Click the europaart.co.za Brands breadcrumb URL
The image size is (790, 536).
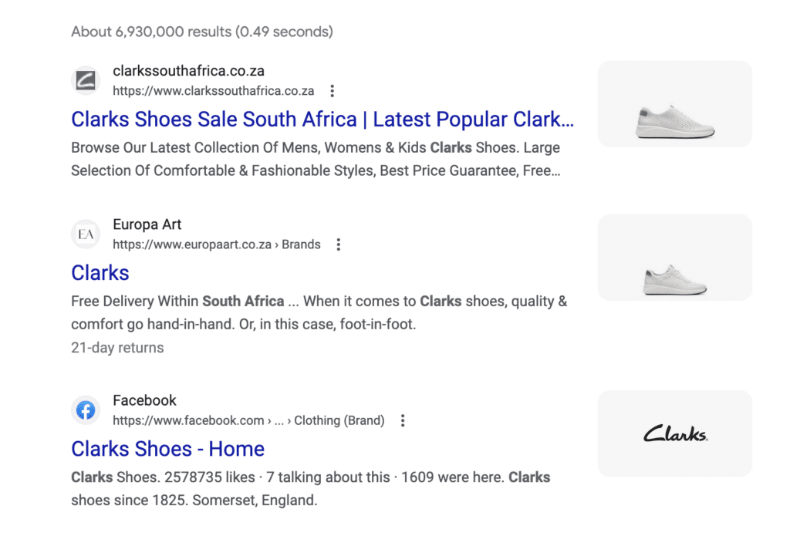pos(216,245)
